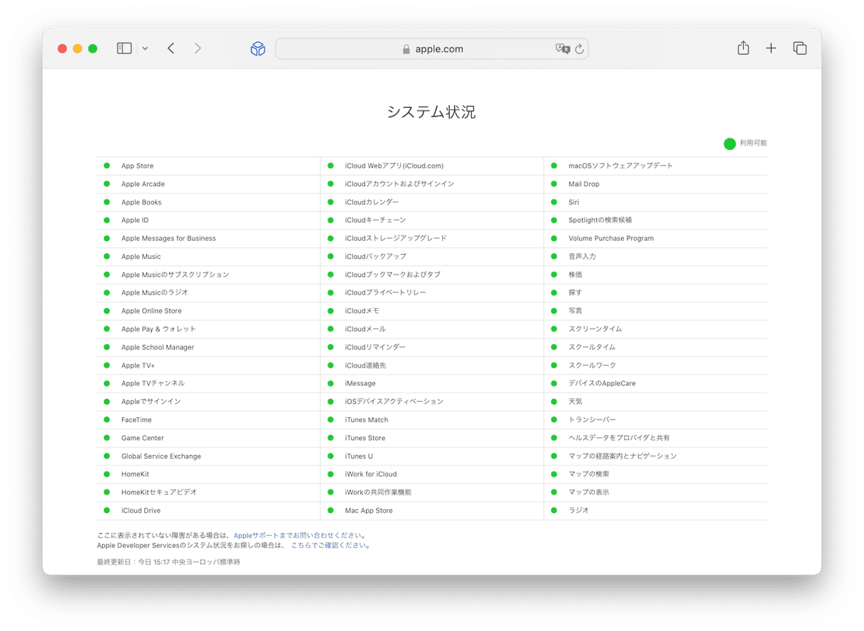Click the Mac App Store entry
This screenshot has width=864, height=631.
369,511
